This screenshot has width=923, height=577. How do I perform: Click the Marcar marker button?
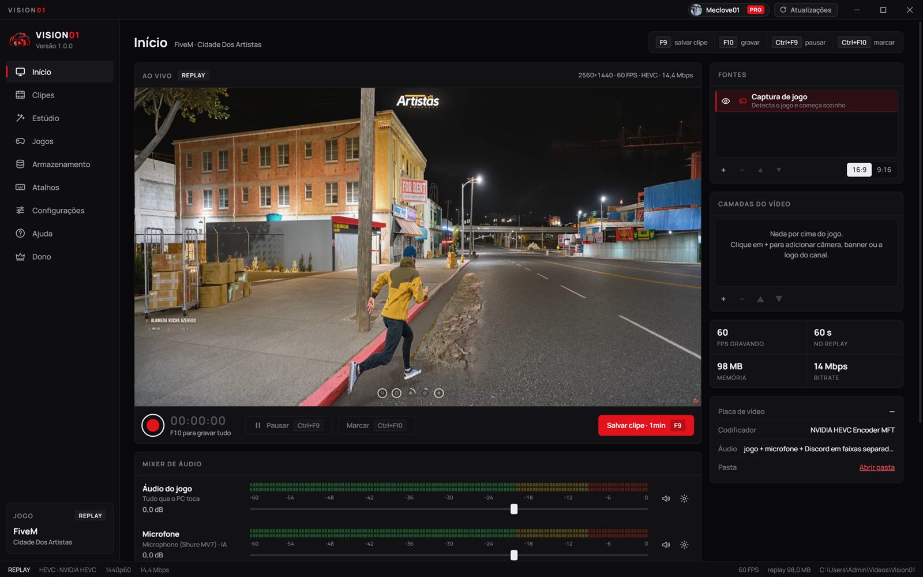click(376, 426)
